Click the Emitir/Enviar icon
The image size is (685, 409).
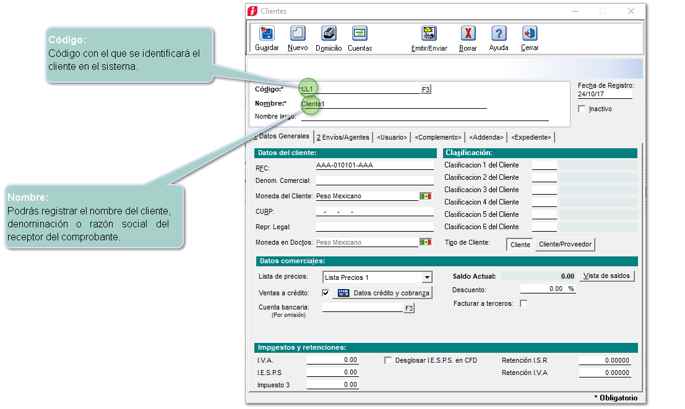[429, 34]
